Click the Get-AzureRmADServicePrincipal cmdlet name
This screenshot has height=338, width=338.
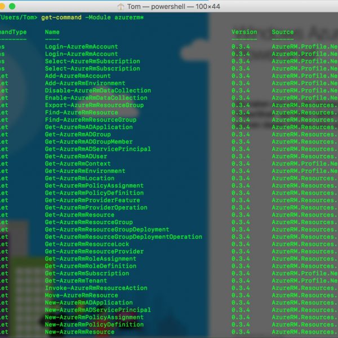[x=98, y=149]
